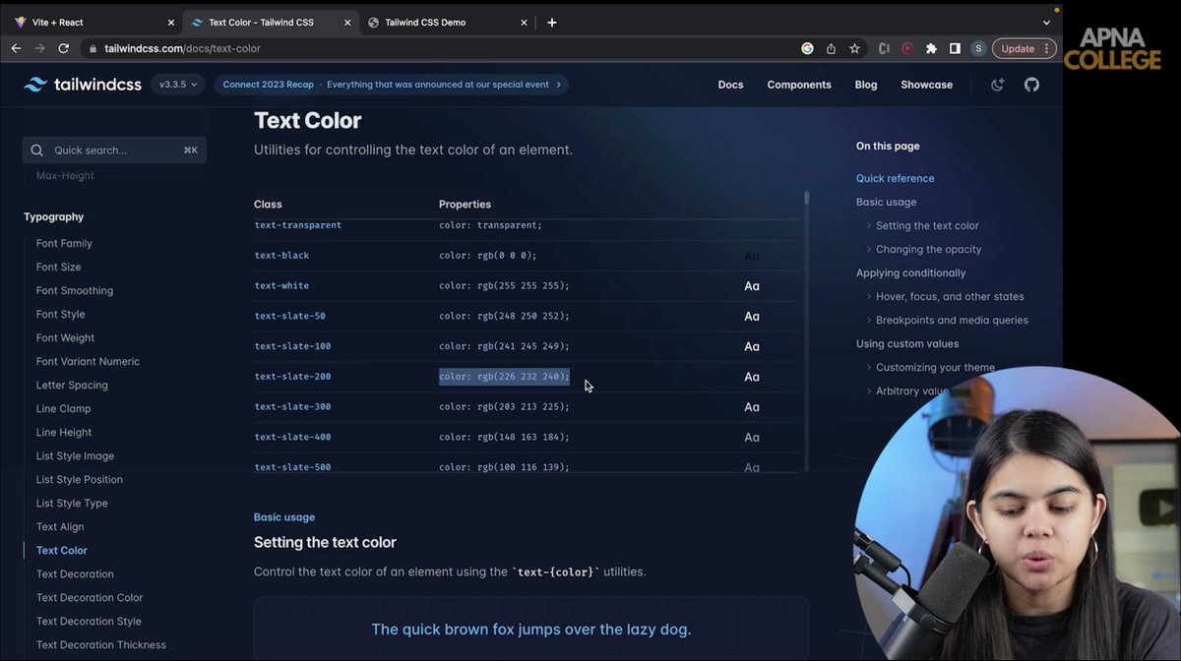Toggle the dark mode moon icon
The image size is (1181, 661).
998,85
